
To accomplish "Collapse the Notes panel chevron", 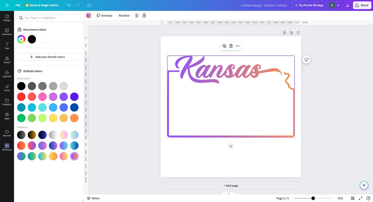I will [228, 193].
